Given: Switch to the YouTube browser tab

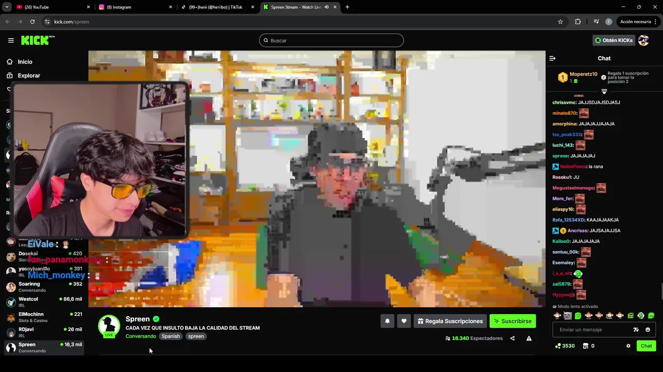Looking at the screenshot, I should (x=52, y=7).
